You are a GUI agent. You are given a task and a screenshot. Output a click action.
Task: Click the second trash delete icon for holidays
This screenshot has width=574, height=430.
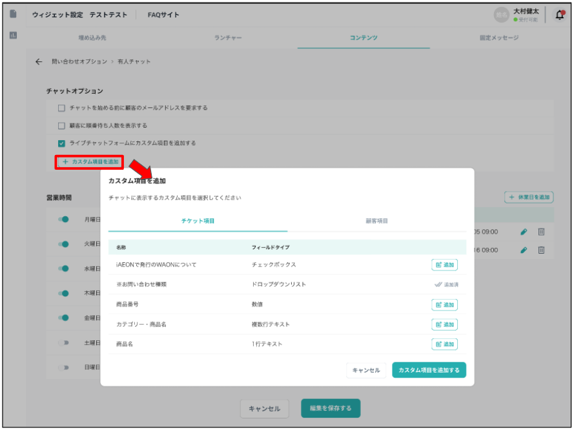pos(542,250)
